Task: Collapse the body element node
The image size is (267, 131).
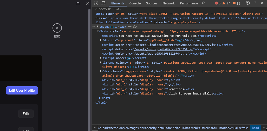Action: [98, 31]
